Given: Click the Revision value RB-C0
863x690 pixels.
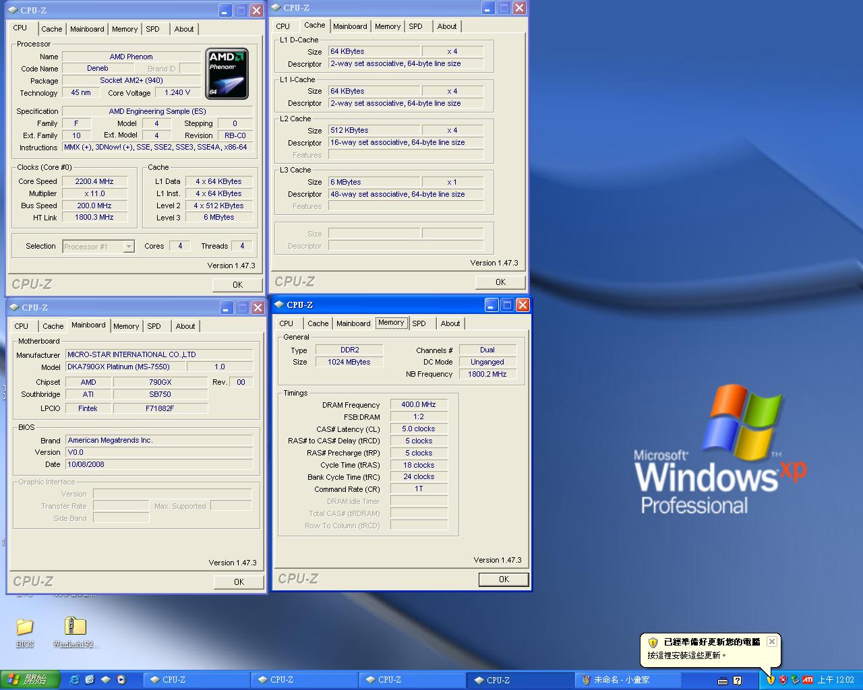Looking at the screenshot, I should (235, 135).
